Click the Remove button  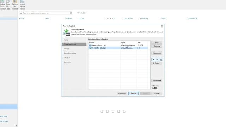157,46
